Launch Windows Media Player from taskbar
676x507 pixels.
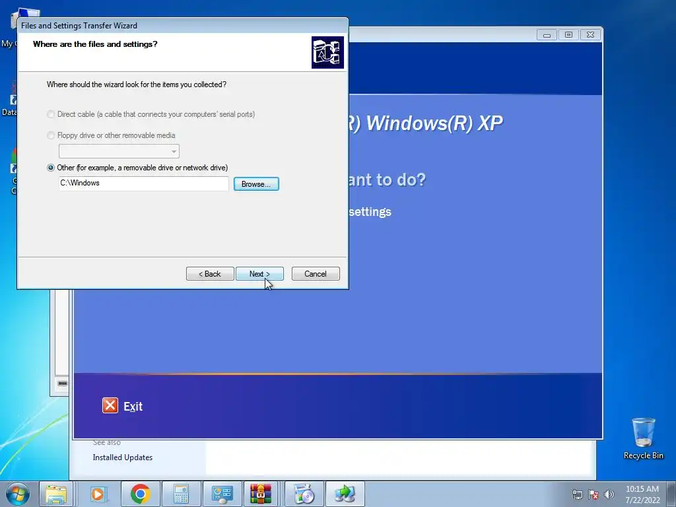[x=98, y=494]
